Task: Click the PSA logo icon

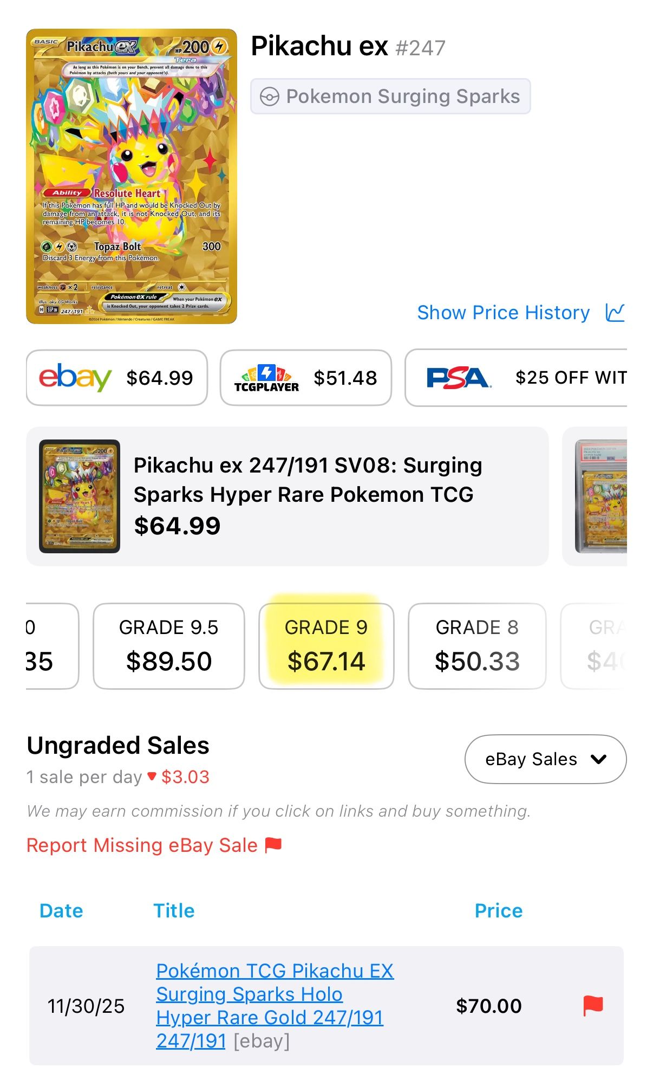Action: coord(458,378)
